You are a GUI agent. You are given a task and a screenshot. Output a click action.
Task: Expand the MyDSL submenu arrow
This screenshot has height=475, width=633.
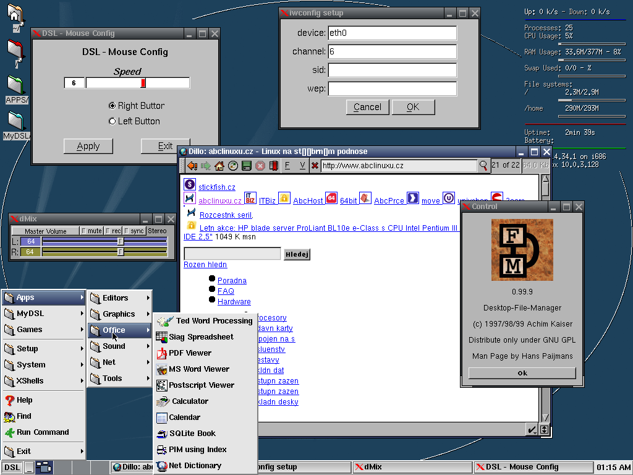point(82,314)
